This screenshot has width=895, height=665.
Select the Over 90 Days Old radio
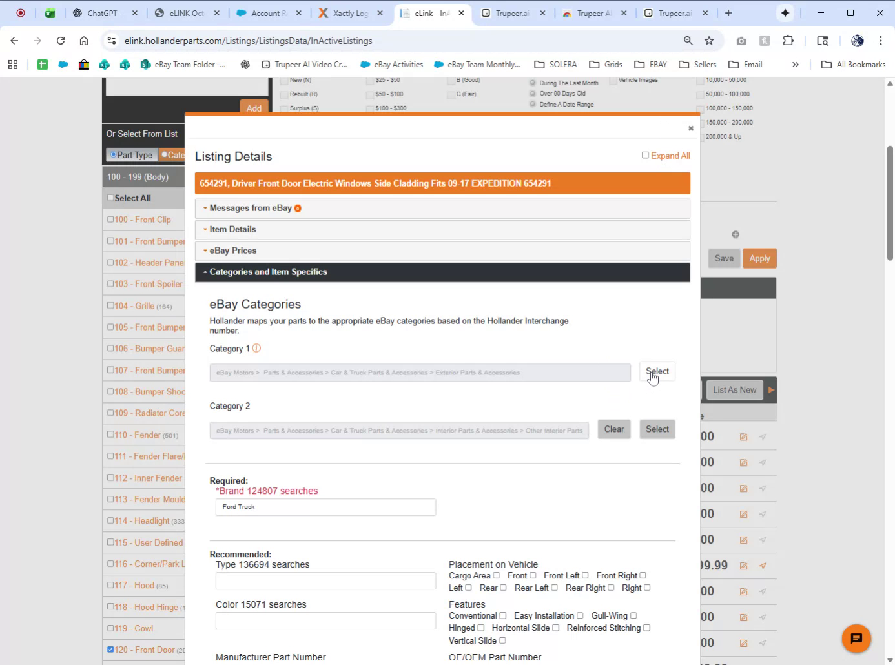click(x=533, y=93)
